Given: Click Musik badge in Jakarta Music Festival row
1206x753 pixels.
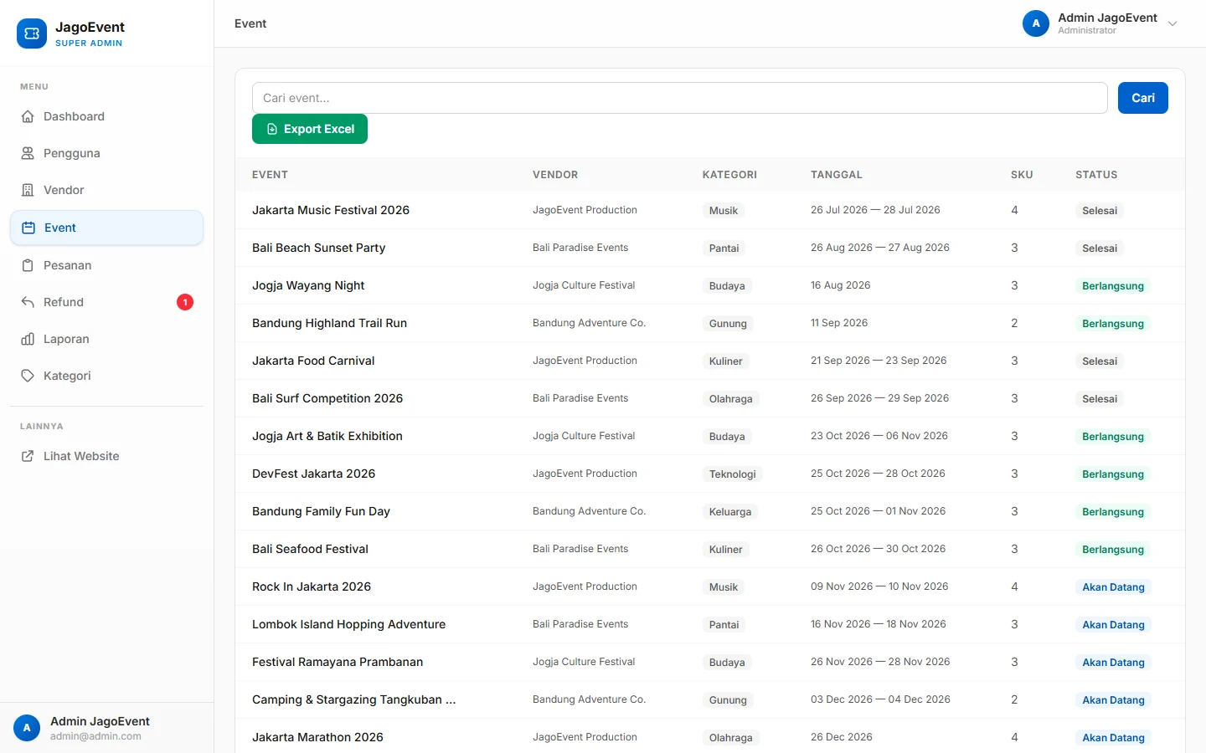Looking at the screenshot, I should point(724,211).
